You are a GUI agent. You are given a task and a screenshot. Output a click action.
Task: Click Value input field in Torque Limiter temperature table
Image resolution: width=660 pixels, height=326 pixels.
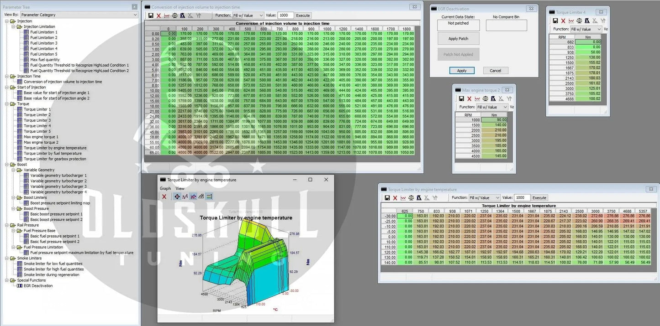[x=522, y=198]
